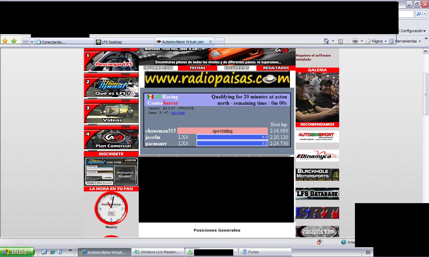
Task: Open the Windows Inicio start menu
Action: (x=17, y=252)
